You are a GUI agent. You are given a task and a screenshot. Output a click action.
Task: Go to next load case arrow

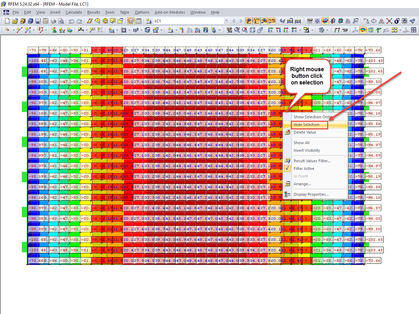[x=241, y=21]
